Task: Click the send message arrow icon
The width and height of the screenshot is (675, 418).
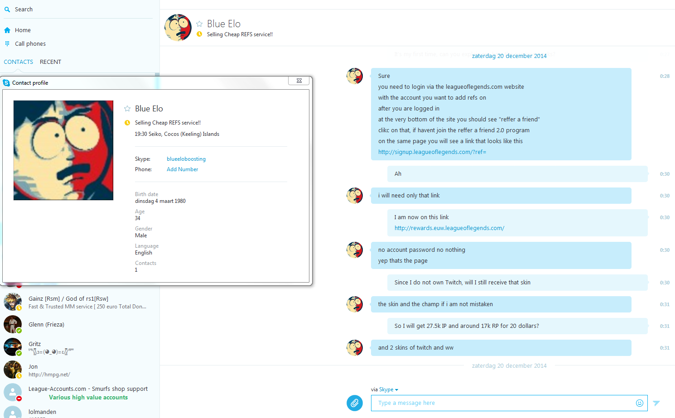Action: pos(656,403)
